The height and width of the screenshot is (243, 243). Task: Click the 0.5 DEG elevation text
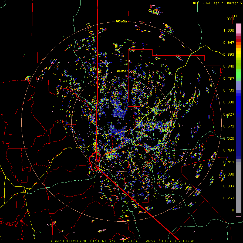[x=130, y=241]
